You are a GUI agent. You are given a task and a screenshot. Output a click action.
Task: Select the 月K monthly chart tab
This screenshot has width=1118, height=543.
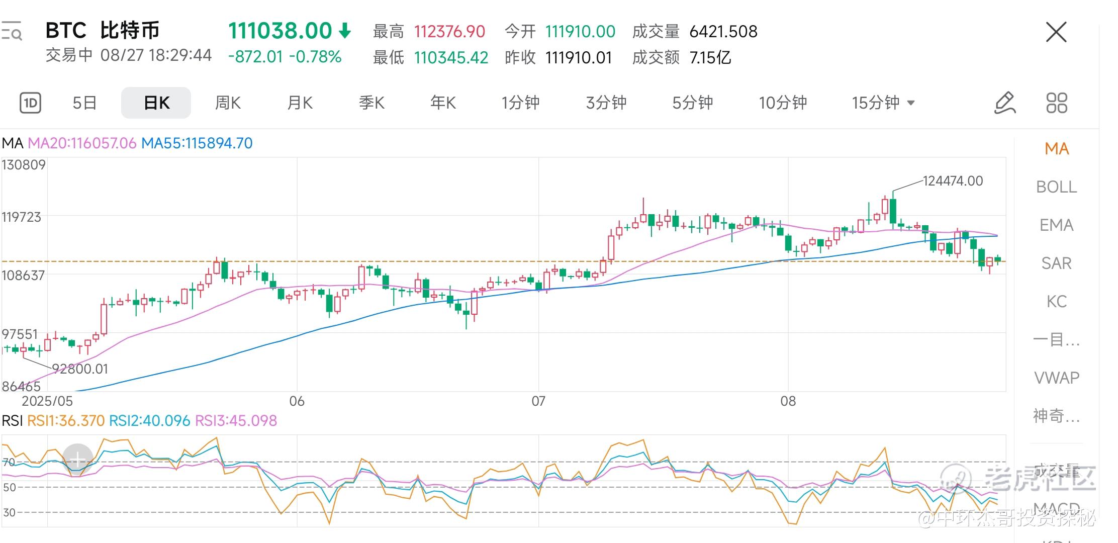300,103
